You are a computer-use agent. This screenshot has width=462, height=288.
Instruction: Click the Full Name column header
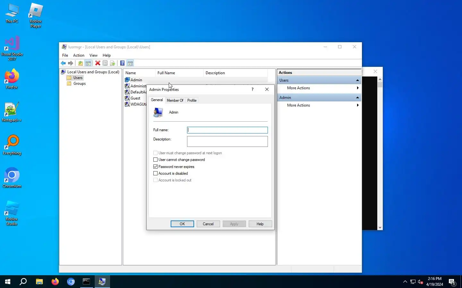pyautogui.click(x=179, y=73)
